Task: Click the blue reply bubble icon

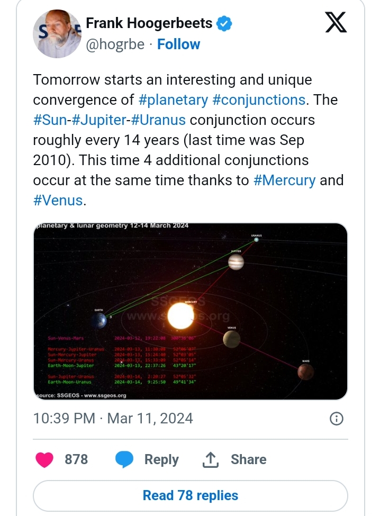Action: coord(124,459)
